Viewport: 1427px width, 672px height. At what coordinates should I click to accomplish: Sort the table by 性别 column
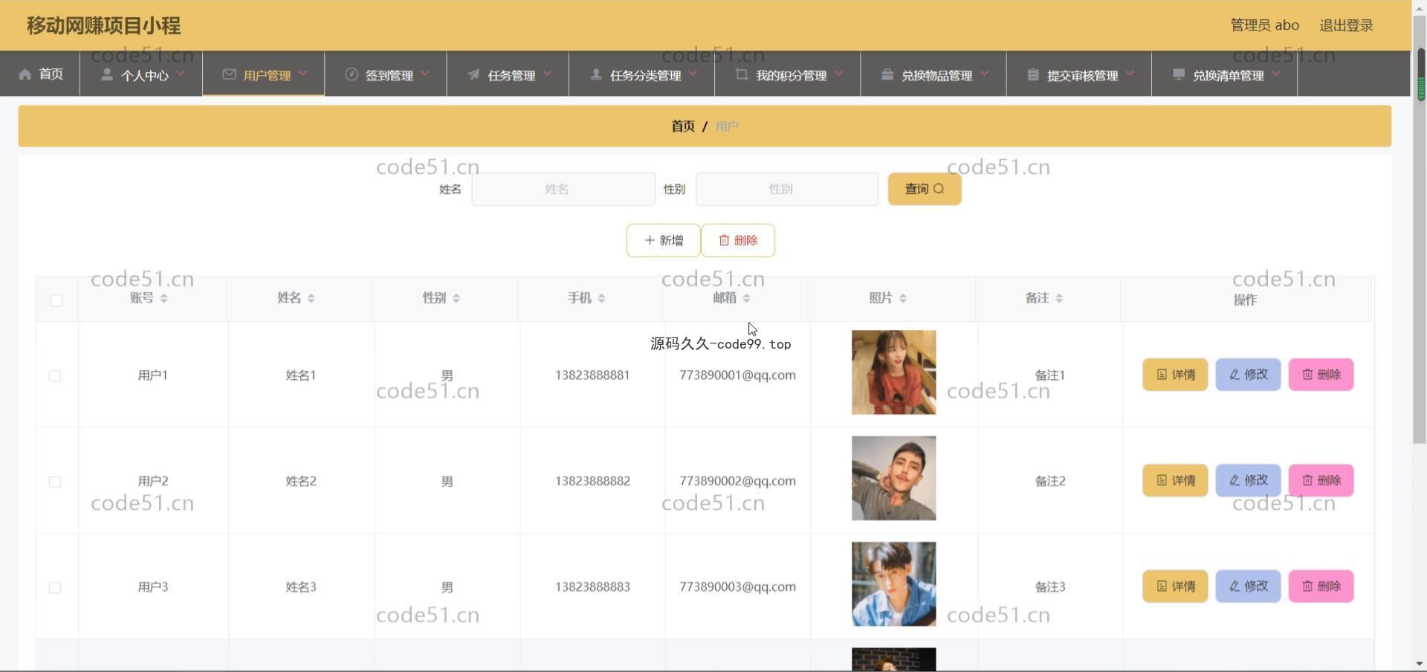pos(456,298)
